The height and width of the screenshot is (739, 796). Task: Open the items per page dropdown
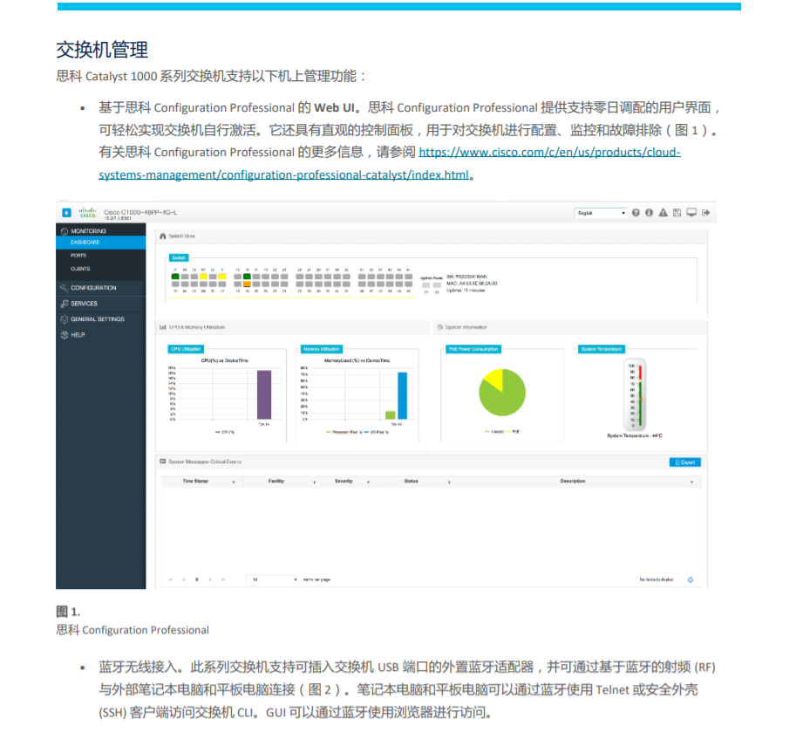(273, 579)
